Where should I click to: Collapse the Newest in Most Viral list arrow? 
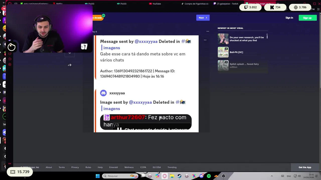tap(267, 34)
